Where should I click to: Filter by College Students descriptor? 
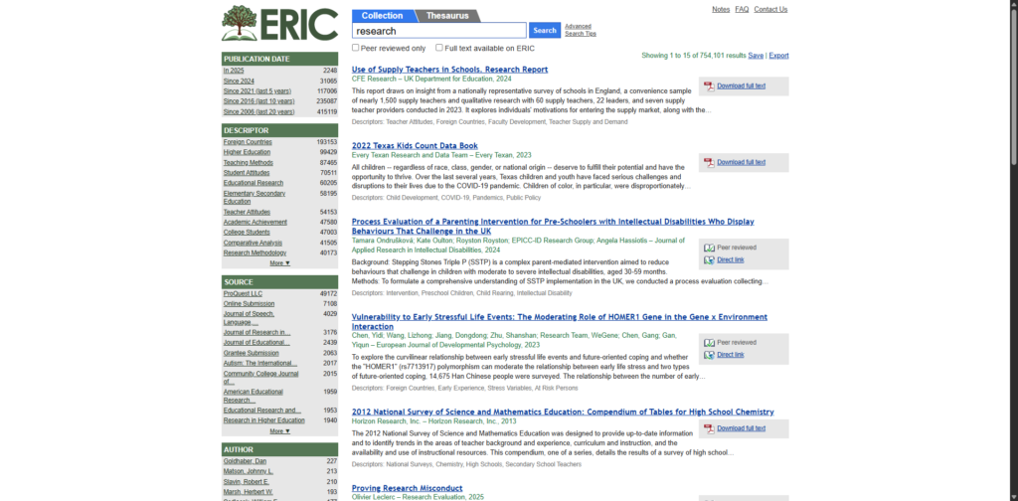point(247,233)
